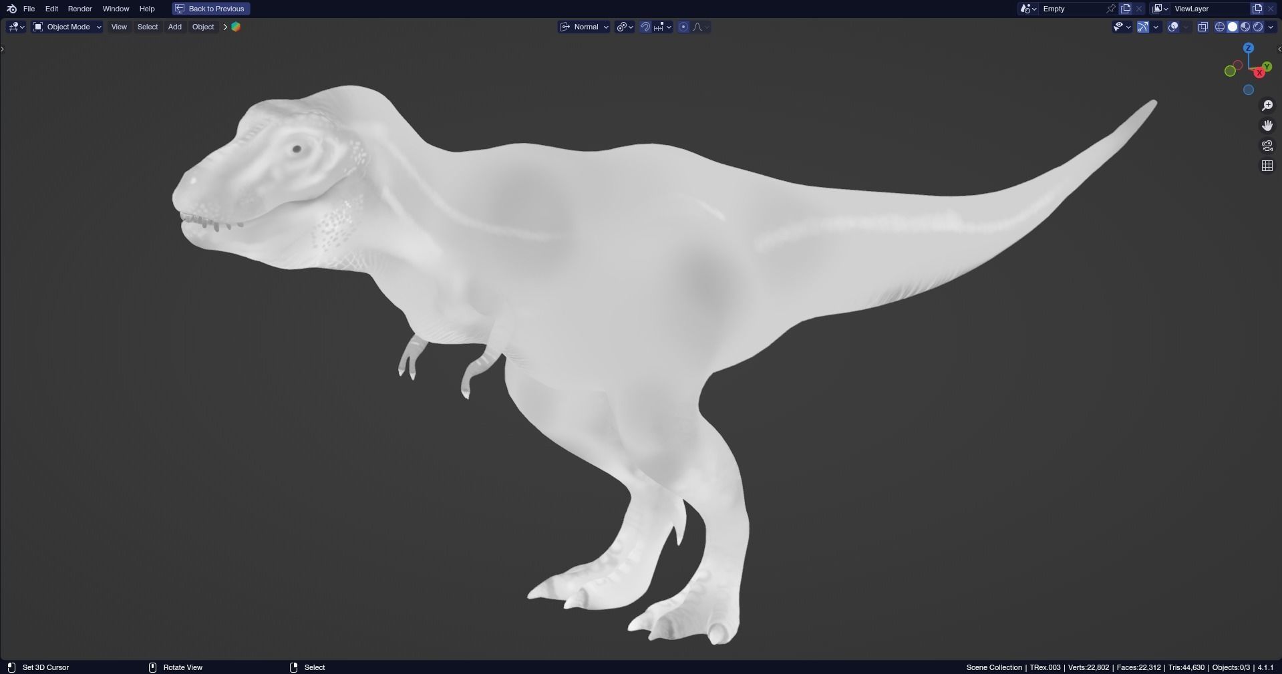Open the Normal transform orientation dropdown
The width and height of the screenshot is (1282, 674).
585,27
